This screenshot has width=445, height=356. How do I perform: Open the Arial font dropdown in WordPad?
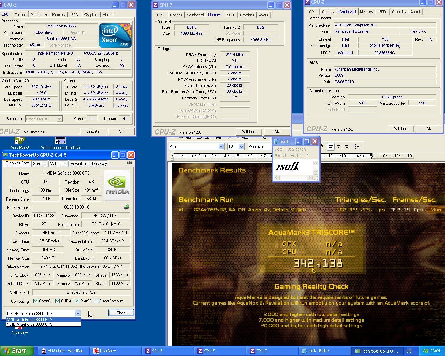[221, 147]
